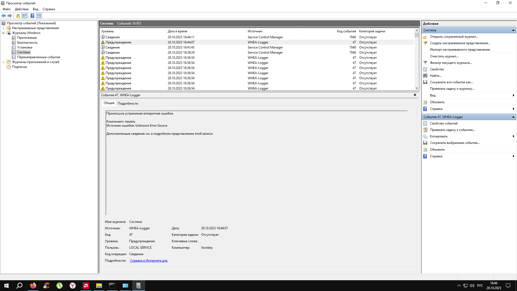Open the Справка menu in menu bar
Screen dimensions: 517x291
pyautogui.click(x=49, y=9)
